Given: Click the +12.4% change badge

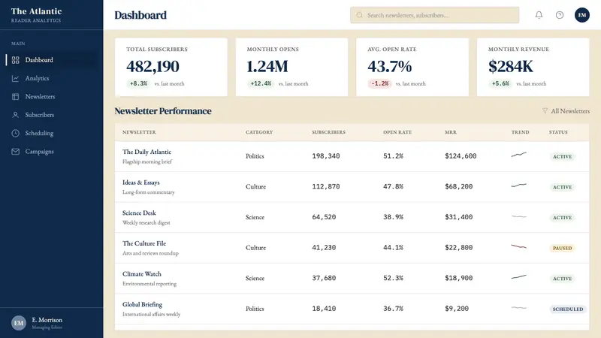Looking at the screenshot, I should pyautogui.click(x=261, y=83).
